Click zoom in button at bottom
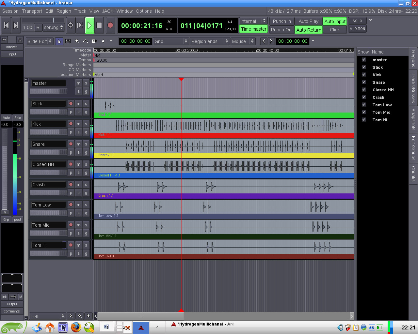The width and height of the screenshot is (418, 334). point(80,316)
